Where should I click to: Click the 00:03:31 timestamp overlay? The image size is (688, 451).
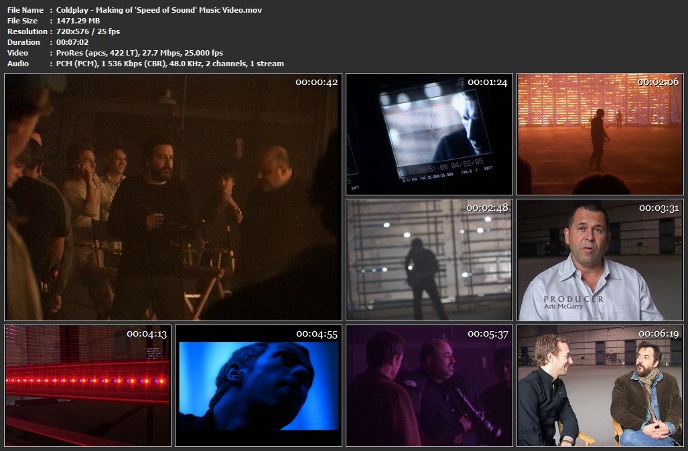click(659, 207)
